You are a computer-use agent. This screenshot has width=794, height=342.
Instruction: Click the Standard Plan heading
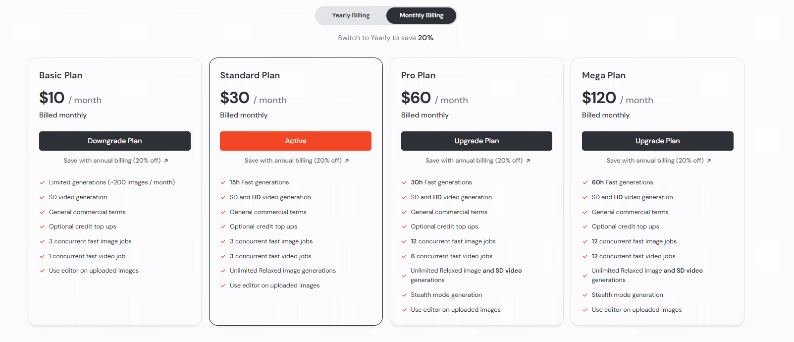(x=250, y=75)
